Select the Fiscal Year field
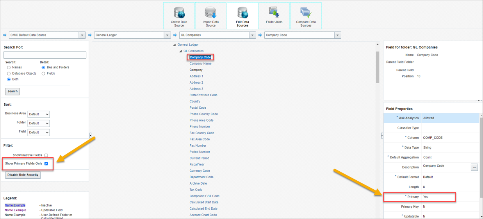The image size is (483, 219). click(197, 164)
